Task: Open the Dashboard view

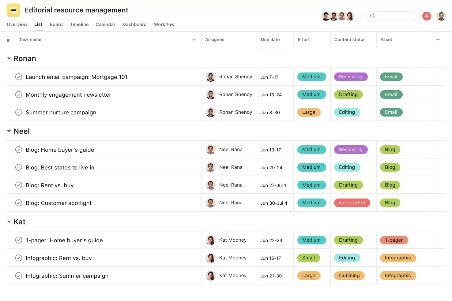Action: coord(134,24)
